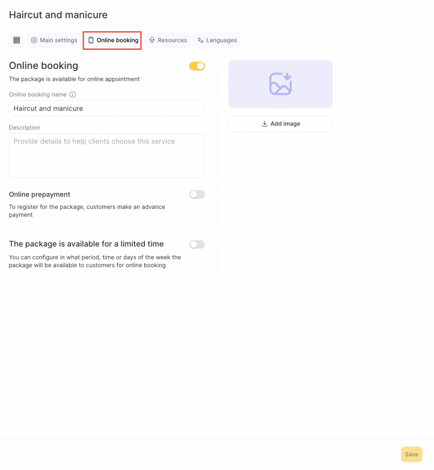The width and height of the screenshot is (434, 470).
Task: Select the Online booking tab label
Action: [x=117, y=40]
